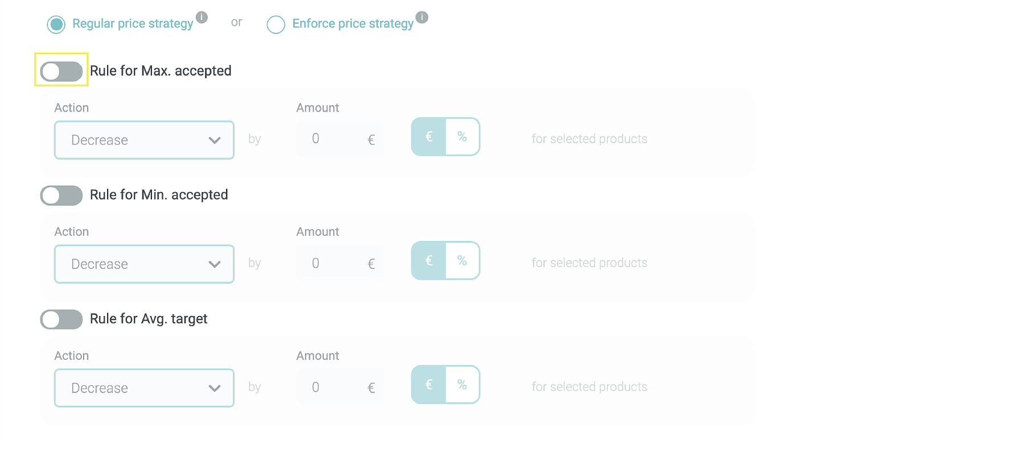
Task: Click Amount field for Avg. target rule
Action: [x=336, y=387]
